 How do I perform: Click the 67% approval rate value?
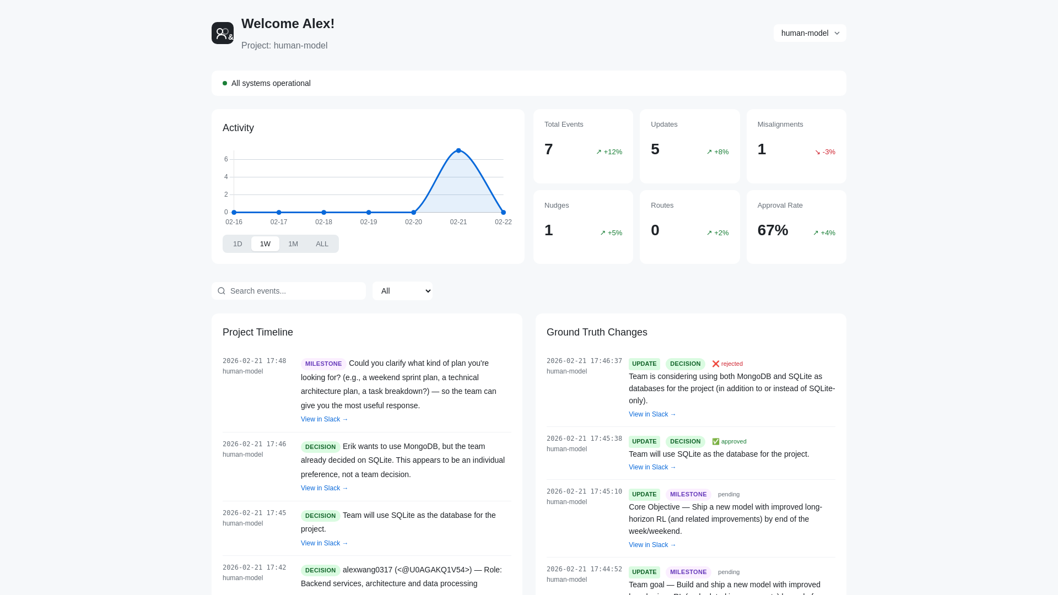[x=773, y=230]
